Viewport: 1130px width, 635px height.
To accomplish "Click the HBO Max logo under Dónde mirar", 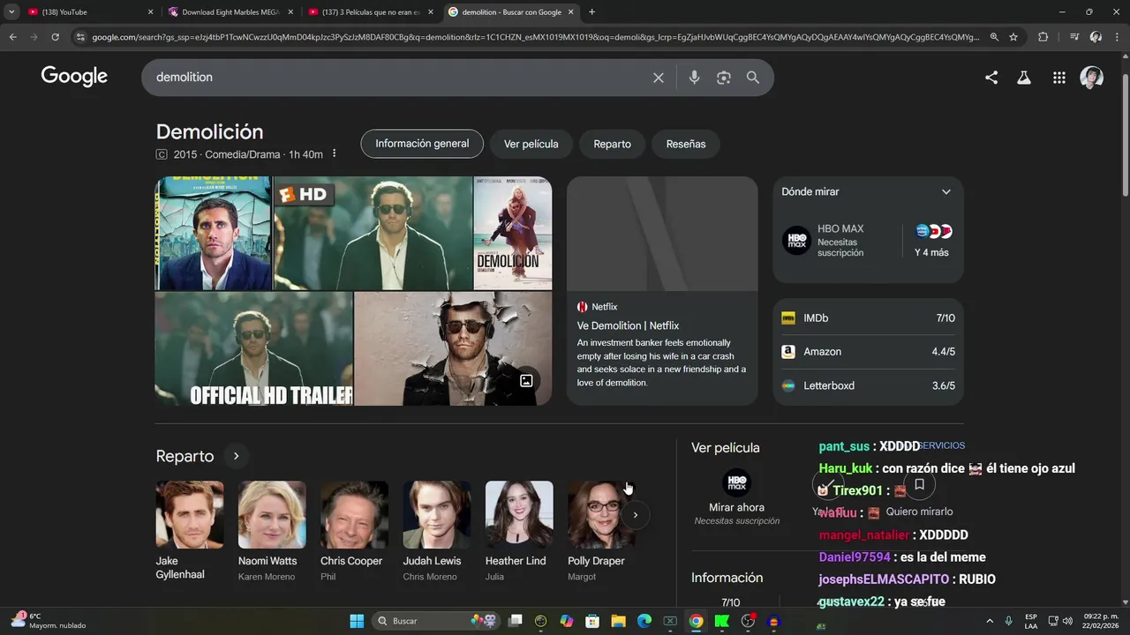I will click(x=796, y=241).
